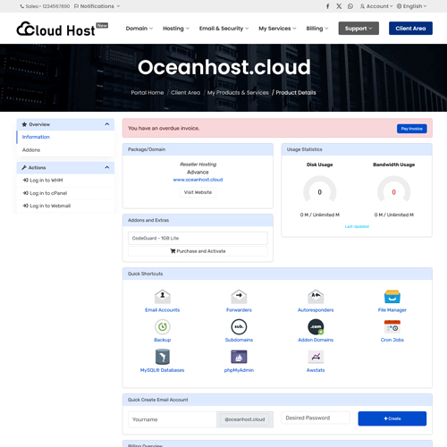Screen dimensions: 447x447
Task: Click Log in to WHM
Action: [46, 180]
